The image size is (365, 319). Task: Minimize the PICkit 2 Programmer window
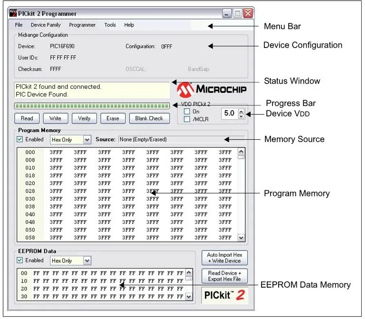point(226,13)
